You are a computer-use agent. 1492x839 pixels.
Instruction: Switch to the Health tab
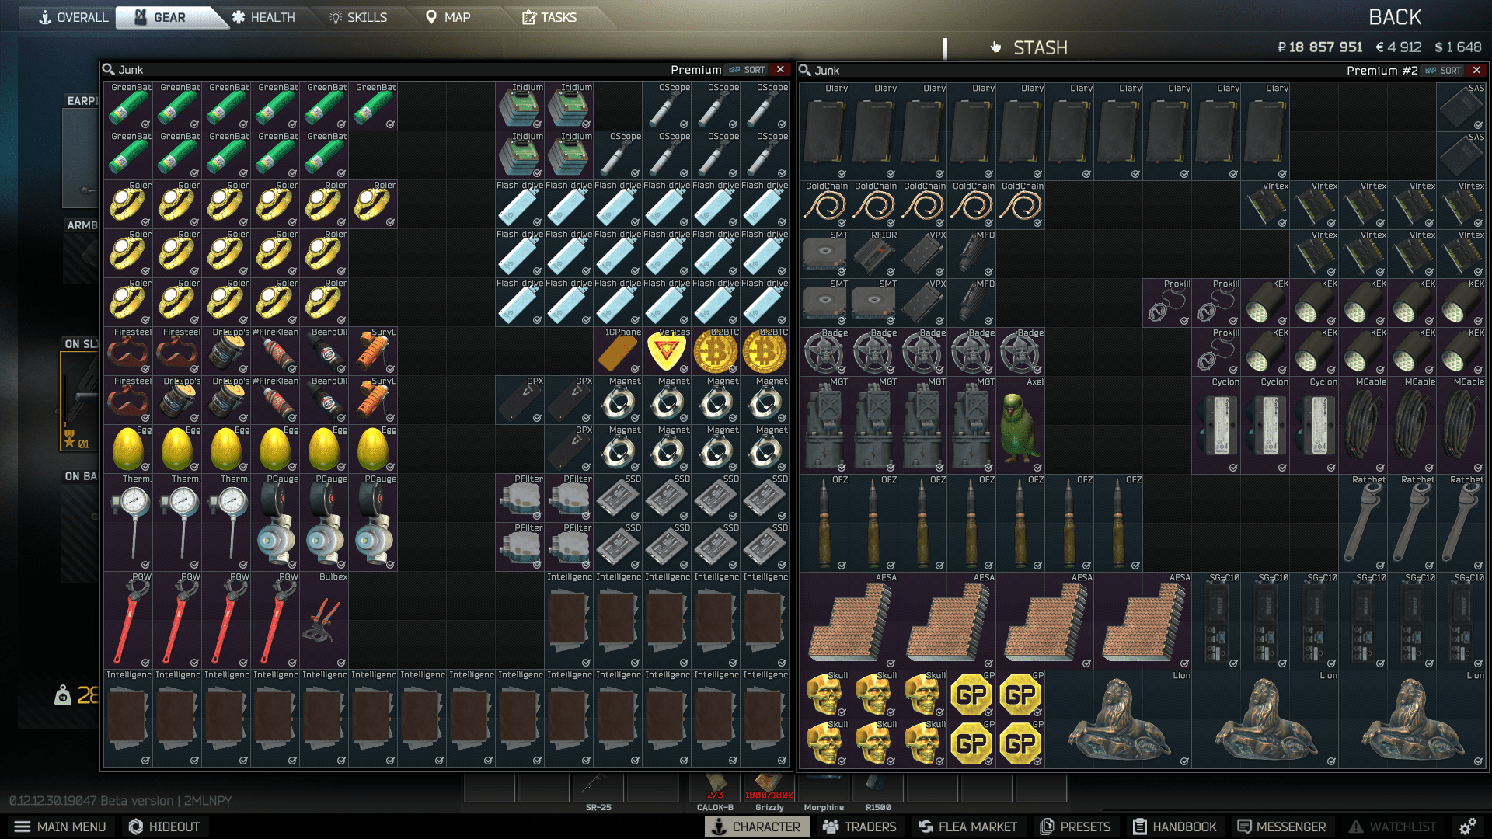pyautogui.click(x=263, y=17)
